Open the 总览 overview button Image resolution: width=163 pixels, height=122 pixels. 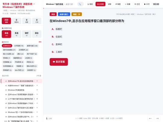(x=137, y=4)
